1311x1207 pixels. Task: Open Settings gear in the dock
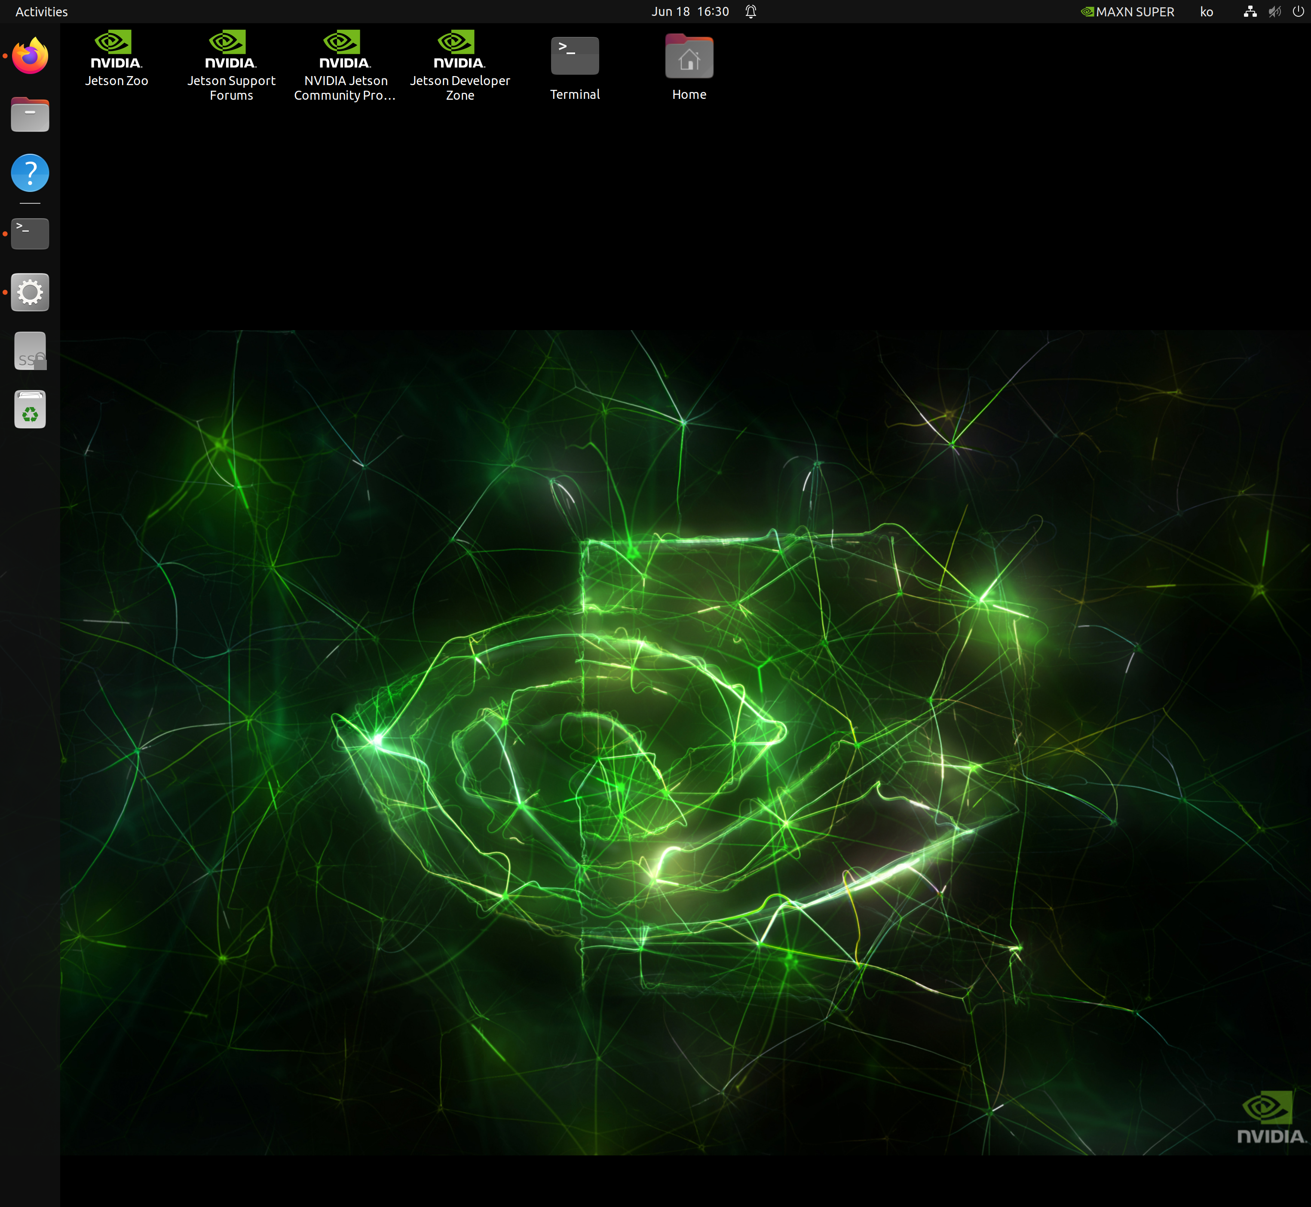(x=30, y=292)
